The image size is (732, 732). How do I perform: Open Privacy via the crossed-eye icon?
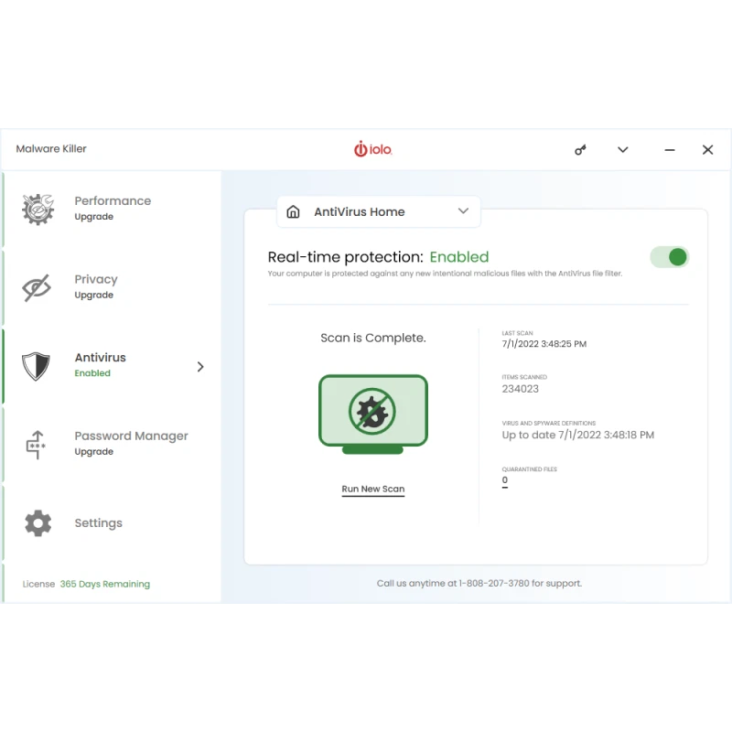[x=37, y=286]
